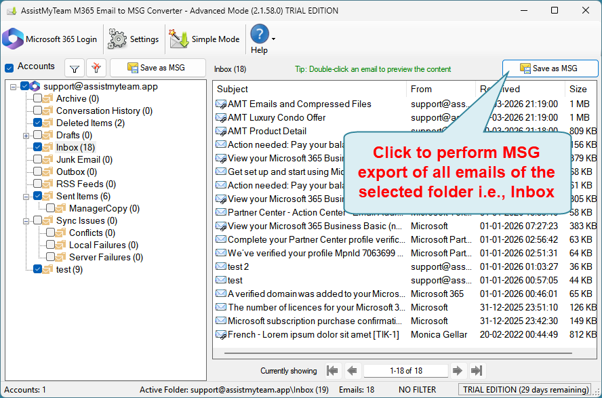
Task: Sort by the Size column header
Action: tap(580, 89)
